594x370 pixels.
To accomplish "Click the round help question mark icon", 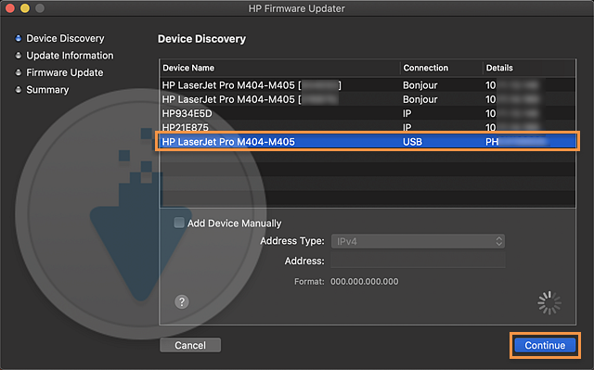I will click(x=182, y=302).
